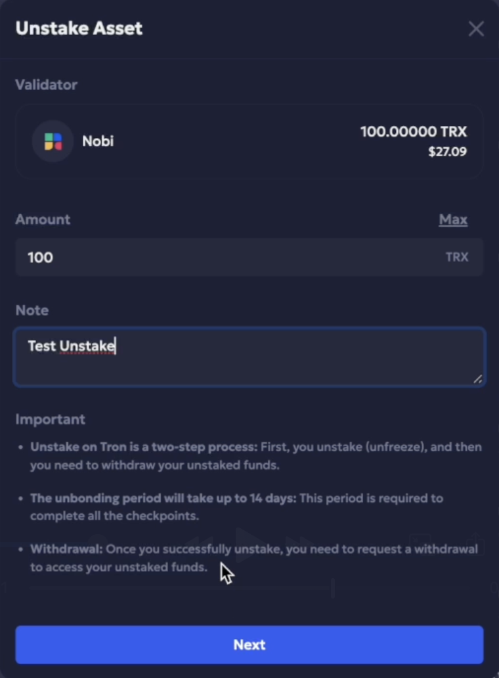
Task: Click the unbonding period 14 days bullet
Action: (237, 507)
